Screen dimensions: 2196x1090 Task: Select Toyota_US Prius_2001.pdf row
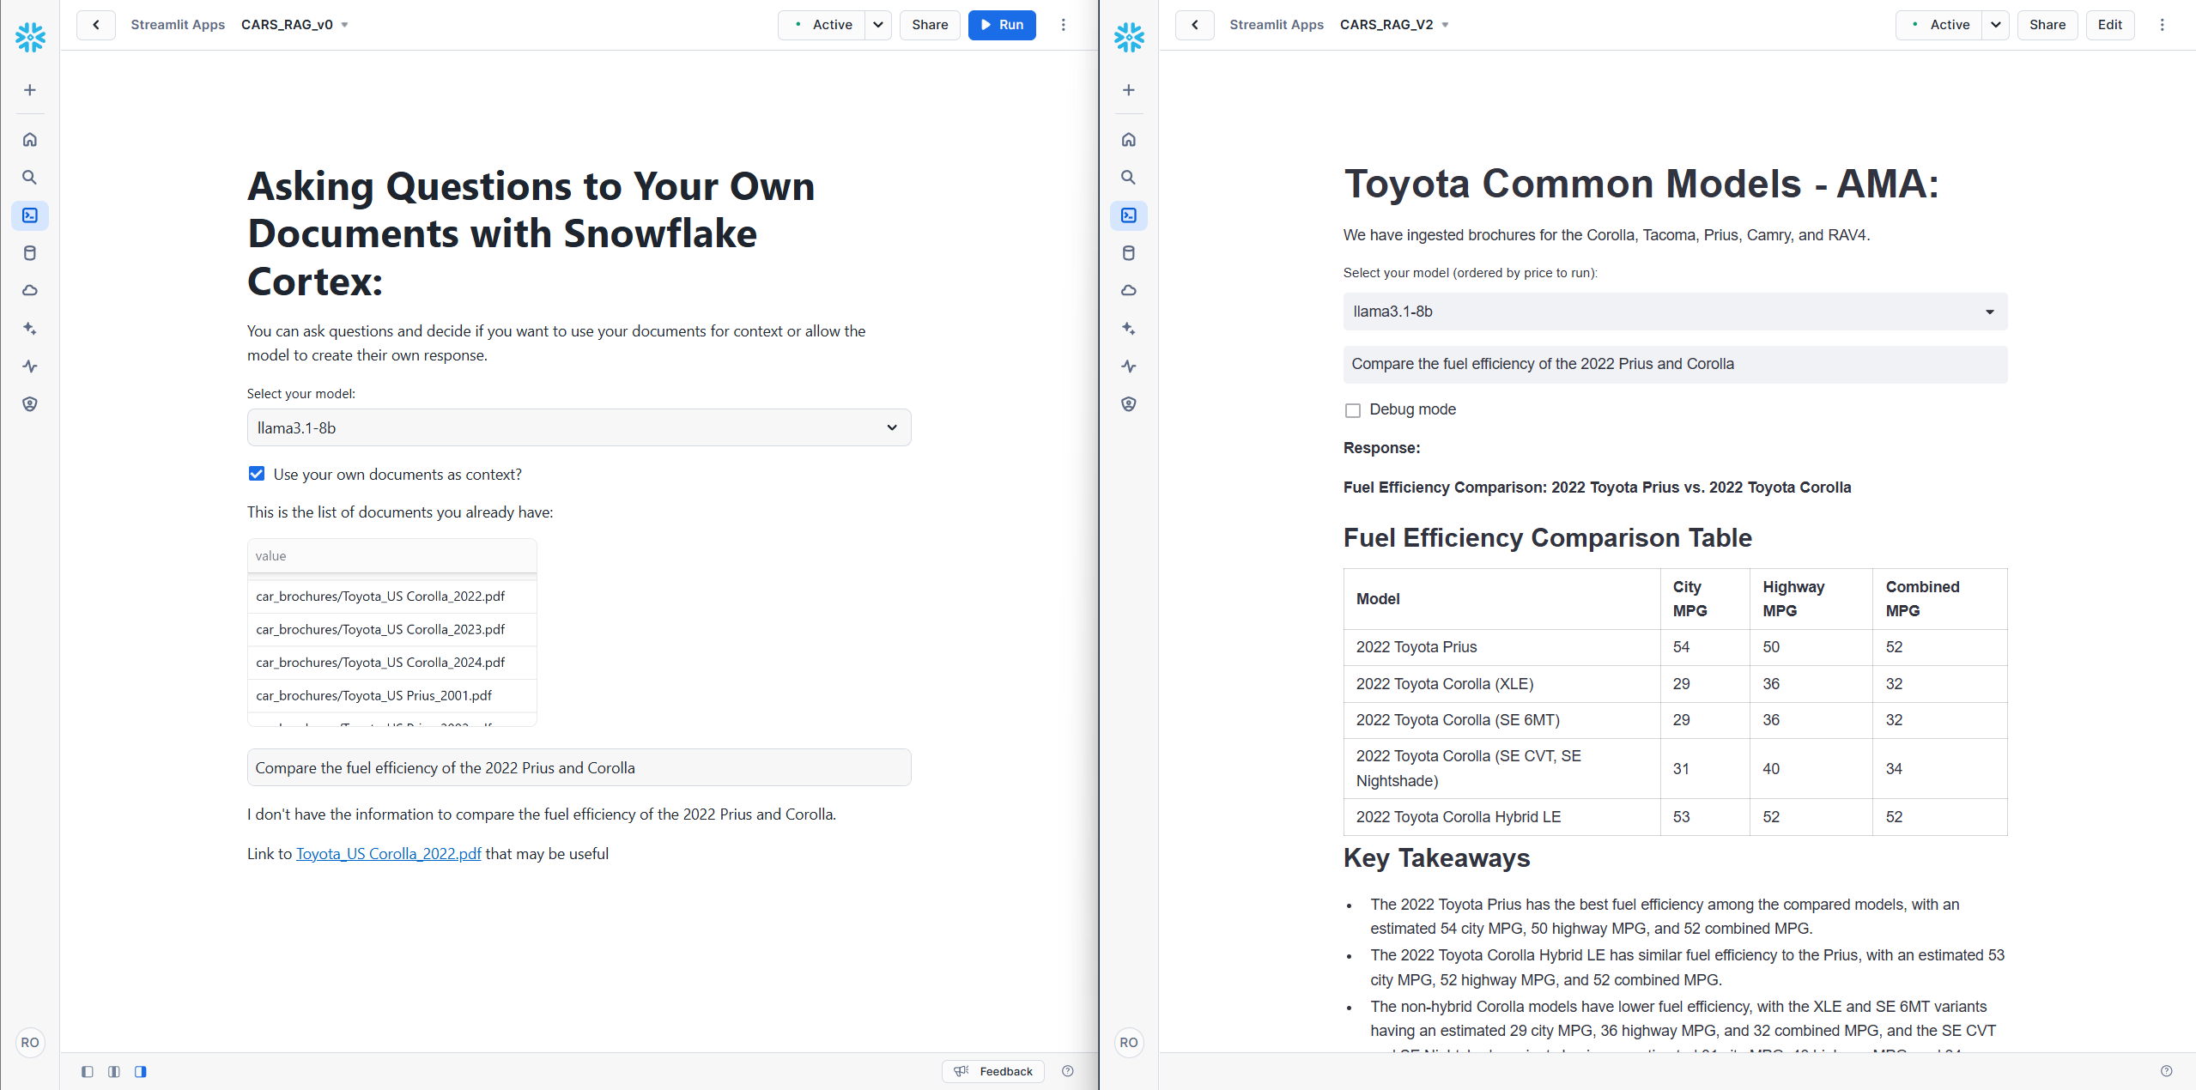(x=391, y=695)
